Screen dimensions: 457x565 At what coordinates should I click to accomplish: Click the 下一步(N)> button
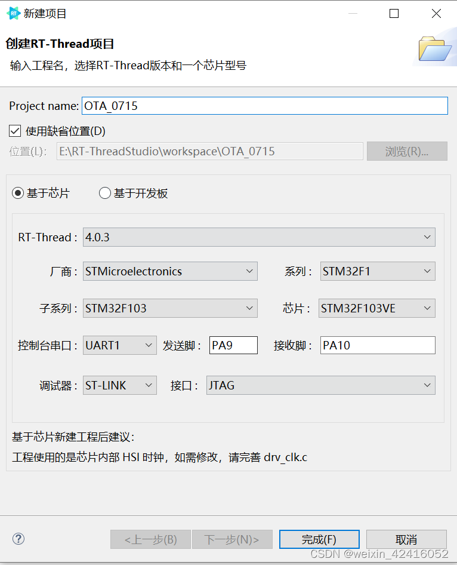click(x=232, y=539)
